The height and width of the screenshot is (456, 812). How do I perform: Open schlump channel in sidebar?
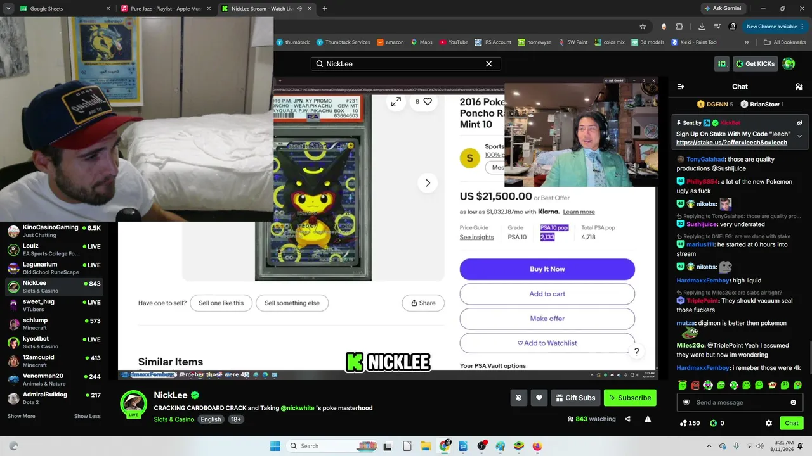(x=54, y=324)
